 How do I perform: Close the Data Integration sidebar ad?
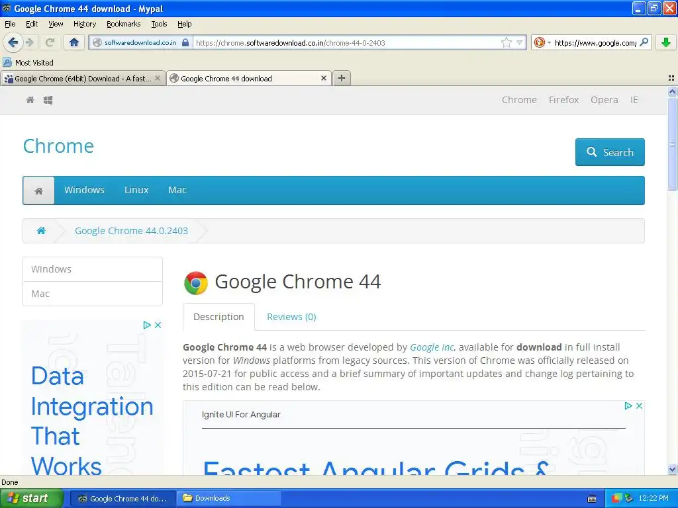point(158,325)
